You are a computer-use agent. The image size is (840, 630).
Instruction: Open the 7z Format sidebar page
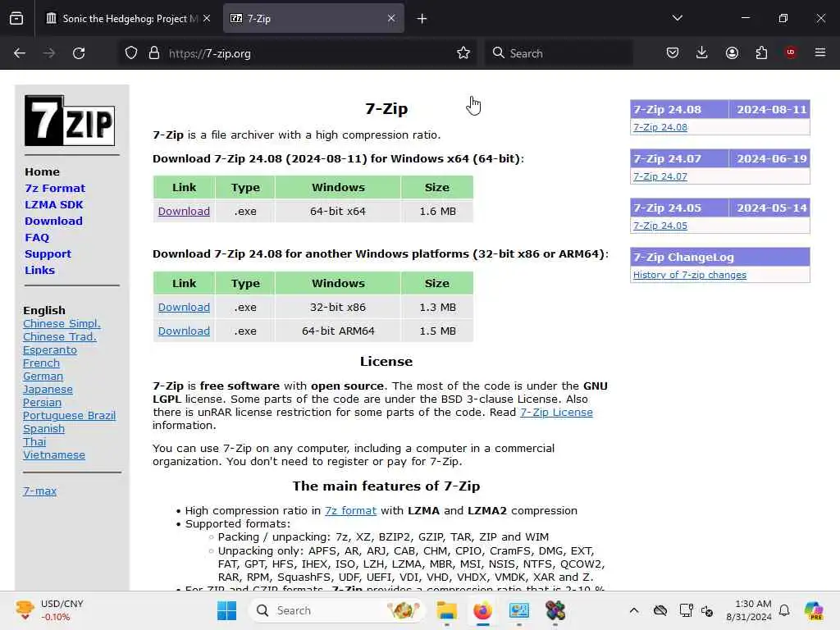55,188
